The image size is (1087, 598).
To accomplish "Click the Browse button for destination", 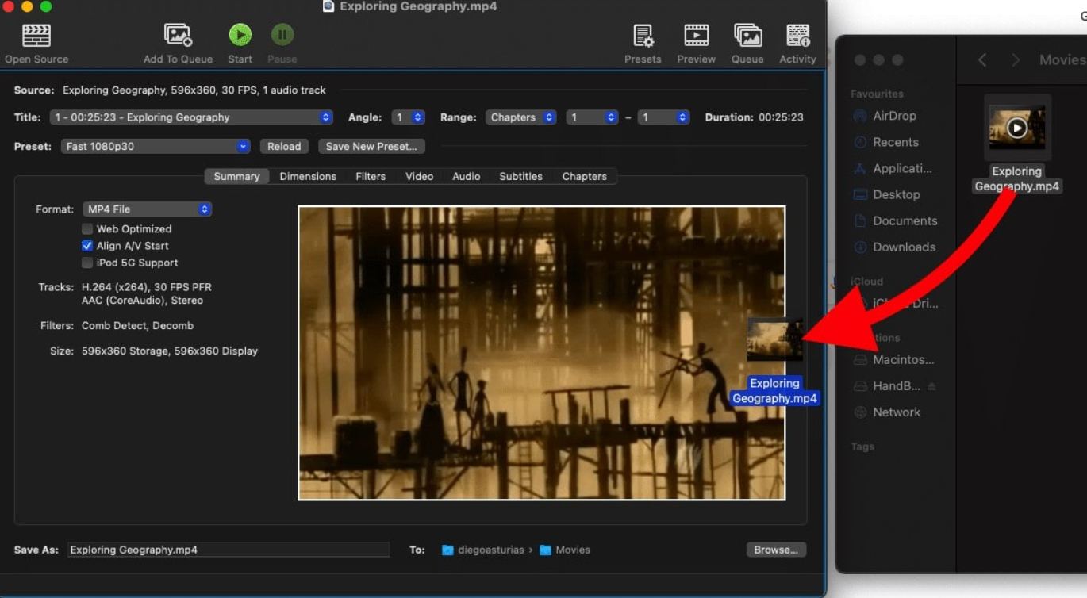I will [x=775, y=550].
